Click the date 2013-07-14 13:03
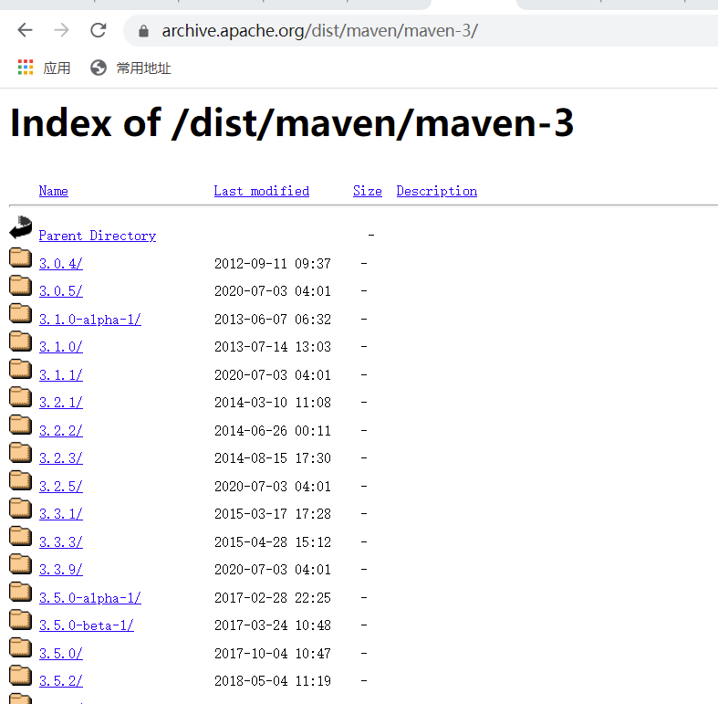 coord(273,347)
